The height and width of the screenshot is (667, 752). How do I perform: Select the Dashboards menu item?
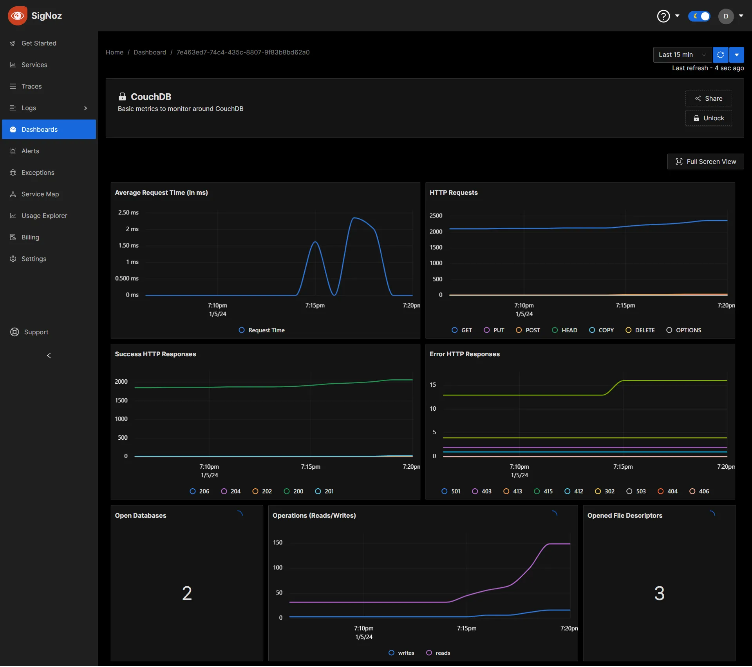pyautogui.click(x=39, y=129)
